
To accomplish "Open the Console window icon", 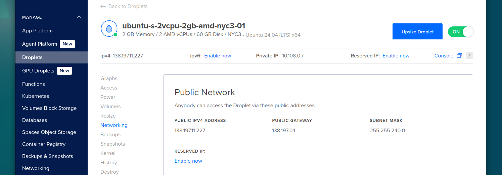I will point(459,56).
